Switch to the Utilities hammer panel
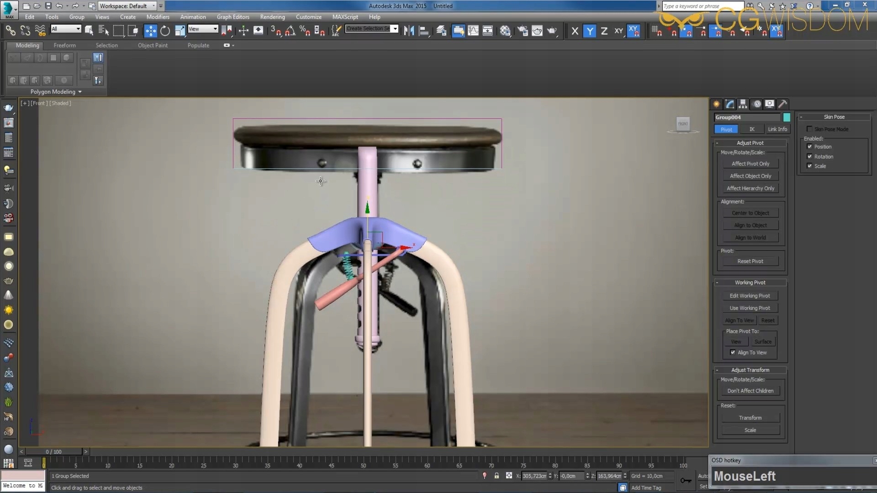This screenshot has width=877, height=493. pyautogui.click(x=782, y=104)
